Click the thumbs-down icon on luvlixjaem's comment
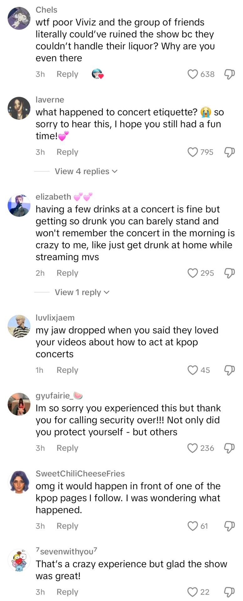 tap(230, 370)
